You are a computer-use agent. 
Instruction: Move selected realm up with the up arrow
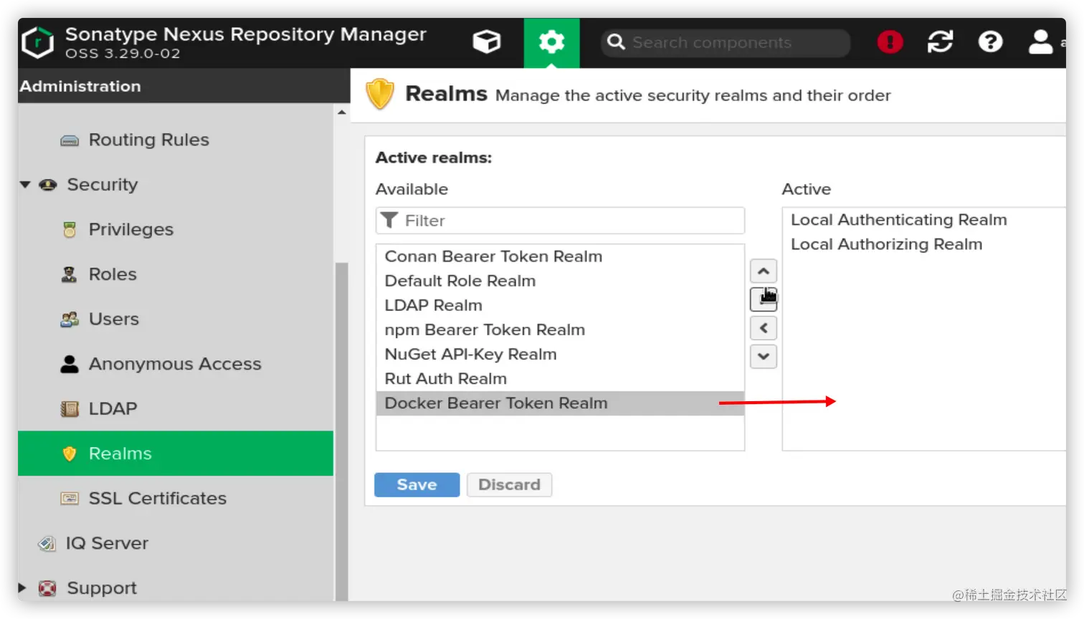coord(764,272)
